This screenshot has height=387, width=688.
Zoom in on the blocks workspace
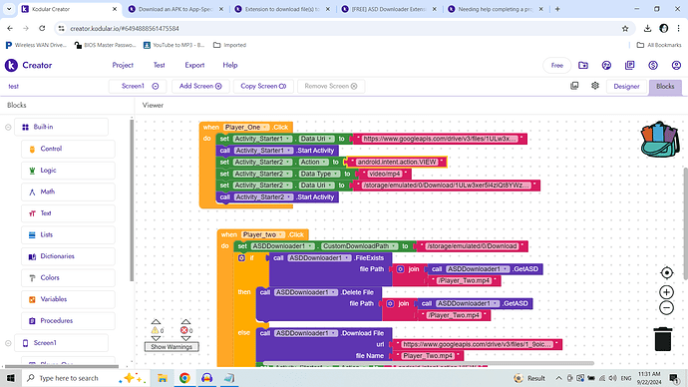point(666,292)
